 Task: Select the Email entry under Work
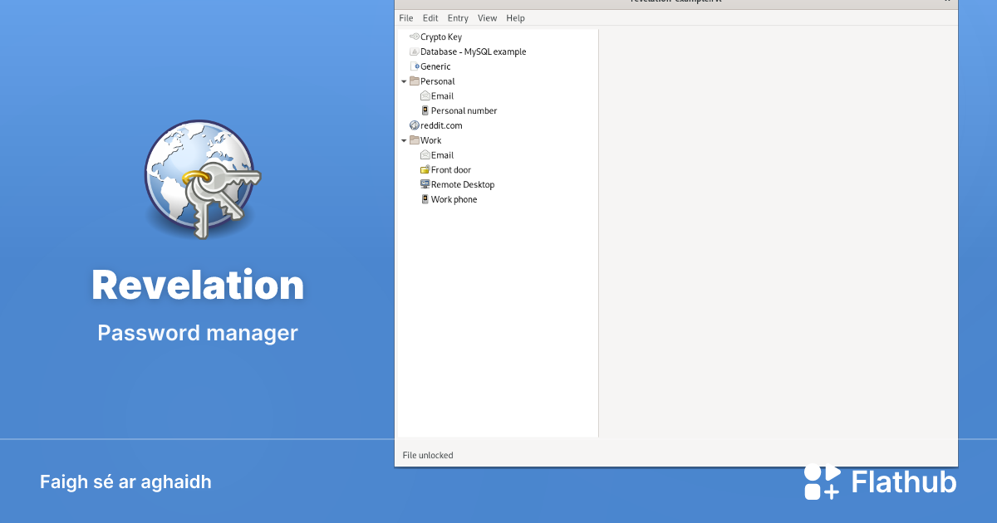click(442, 155)
